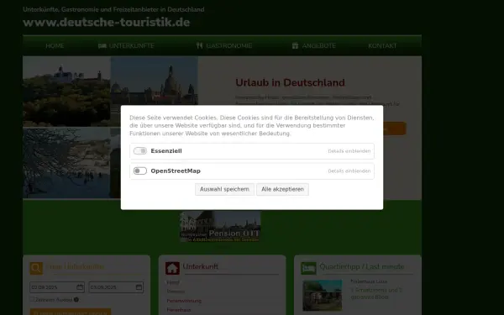Click the winter landscape photo in the collage
The height and width of the screenshot is (315, 504).
[66, 163]
